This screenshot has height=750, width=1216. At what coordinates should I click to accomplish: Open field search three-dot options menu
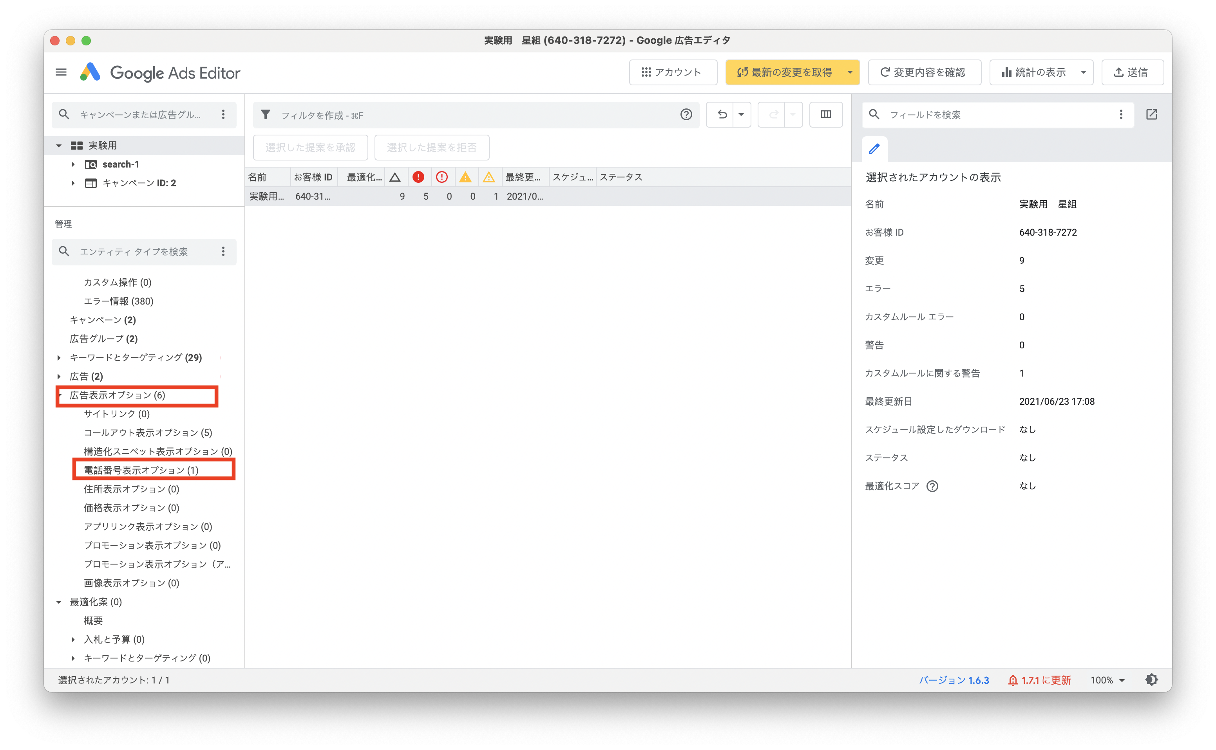[1121, 115]
